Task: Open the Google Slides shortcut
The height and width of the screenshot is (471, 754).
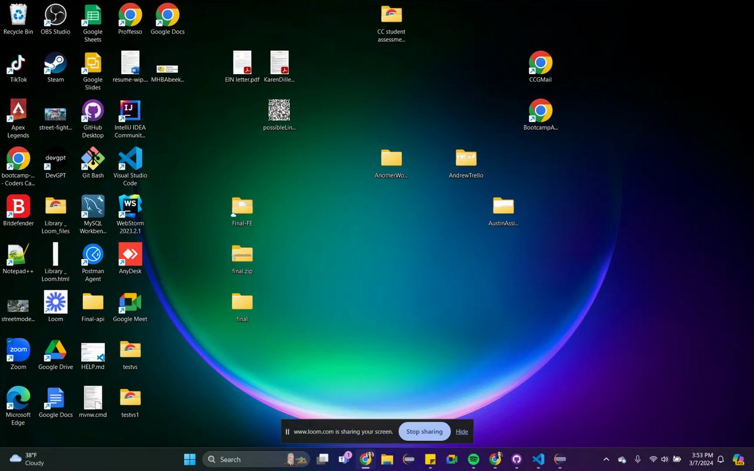Action: tap(92, 71)
